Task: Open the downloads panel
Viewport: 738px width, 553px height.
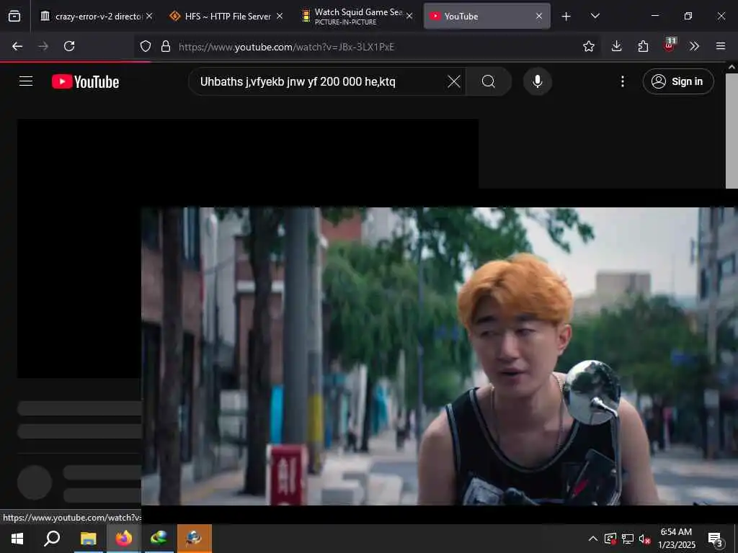Action: (x=617, y=46)
